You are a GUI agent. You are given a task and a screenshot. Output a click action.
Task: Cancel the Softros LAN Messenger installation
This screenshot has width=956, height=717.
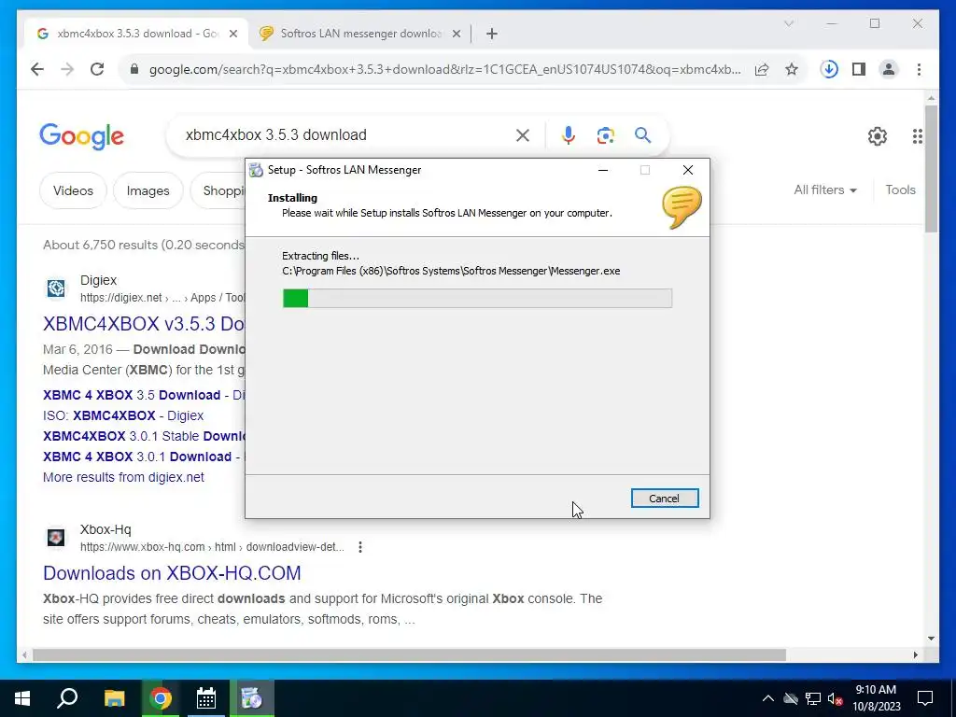coord(664,499)
